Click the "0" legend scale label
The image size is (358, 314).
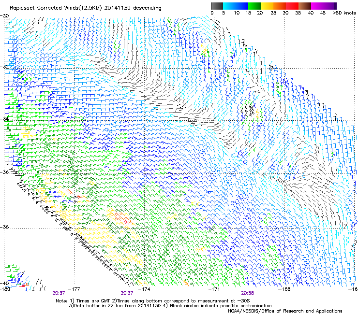coord(212,13)
